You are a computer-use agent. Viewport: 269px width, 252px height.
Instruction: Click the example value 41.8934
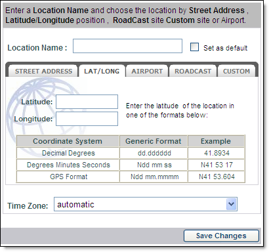(x=216, y=153)
